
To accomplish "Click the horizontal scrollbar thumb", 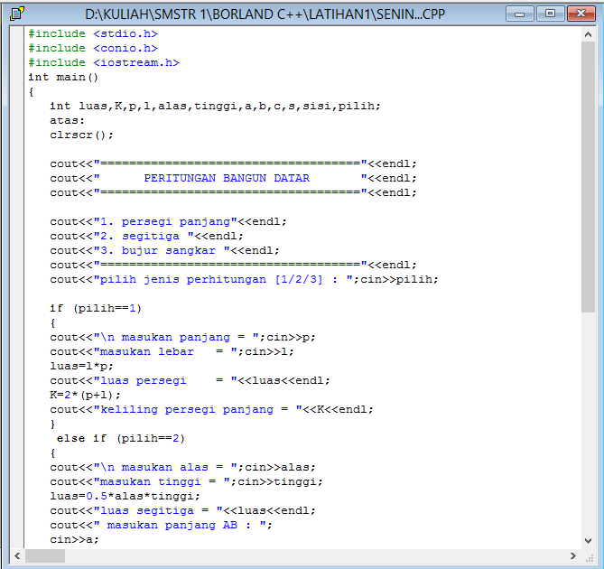I will pos(45,555).
